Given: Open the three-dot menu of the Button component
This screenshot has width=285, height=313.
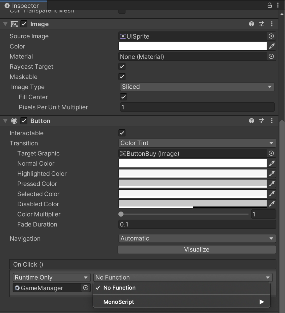Looking at the screenshot, I should click(272, 121).
